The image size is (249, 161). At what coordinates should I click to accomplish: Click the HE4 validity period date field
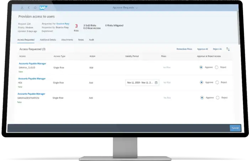140,82
